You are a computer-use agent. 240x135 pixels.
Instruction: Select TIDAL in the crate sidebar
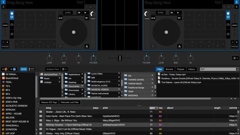(9, 82)
